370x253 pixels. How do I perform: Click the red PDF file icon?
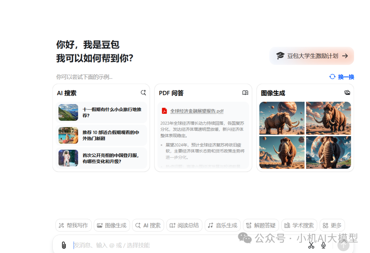(164, 111)
